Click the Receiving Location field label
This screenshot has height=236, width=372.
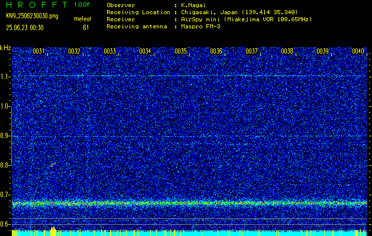138,12
